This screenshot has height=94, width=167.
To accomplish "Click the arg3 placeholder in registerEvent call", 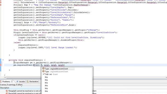I will [61, 65].
